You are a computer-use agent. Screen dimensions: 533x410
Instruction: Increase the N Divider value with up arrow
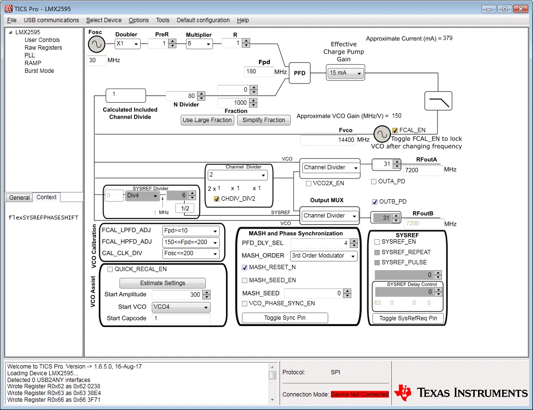tap(201, 94)
